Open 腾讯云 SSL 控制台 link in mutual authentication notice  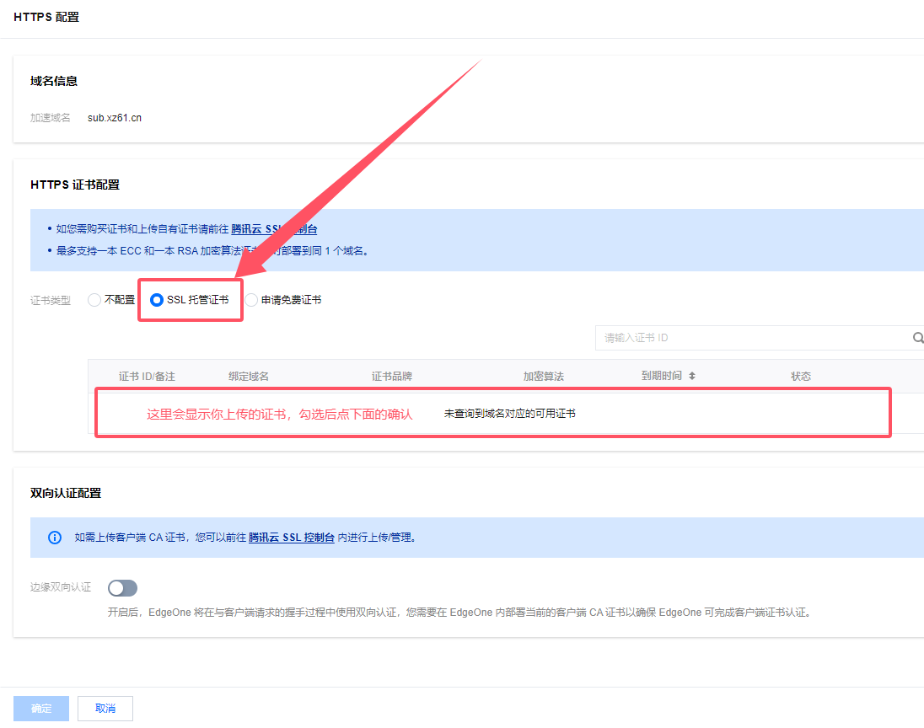[292, 538]
